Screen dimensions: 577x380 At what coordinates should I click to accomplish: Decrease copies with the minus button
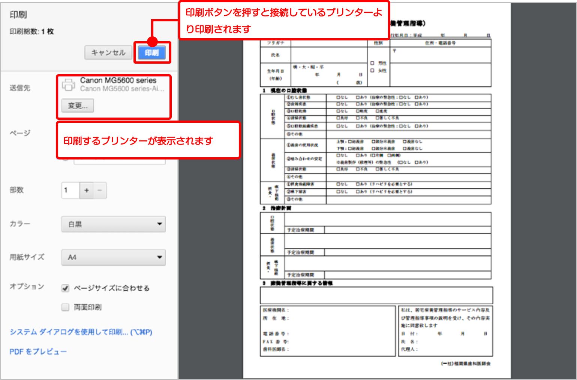100,190
